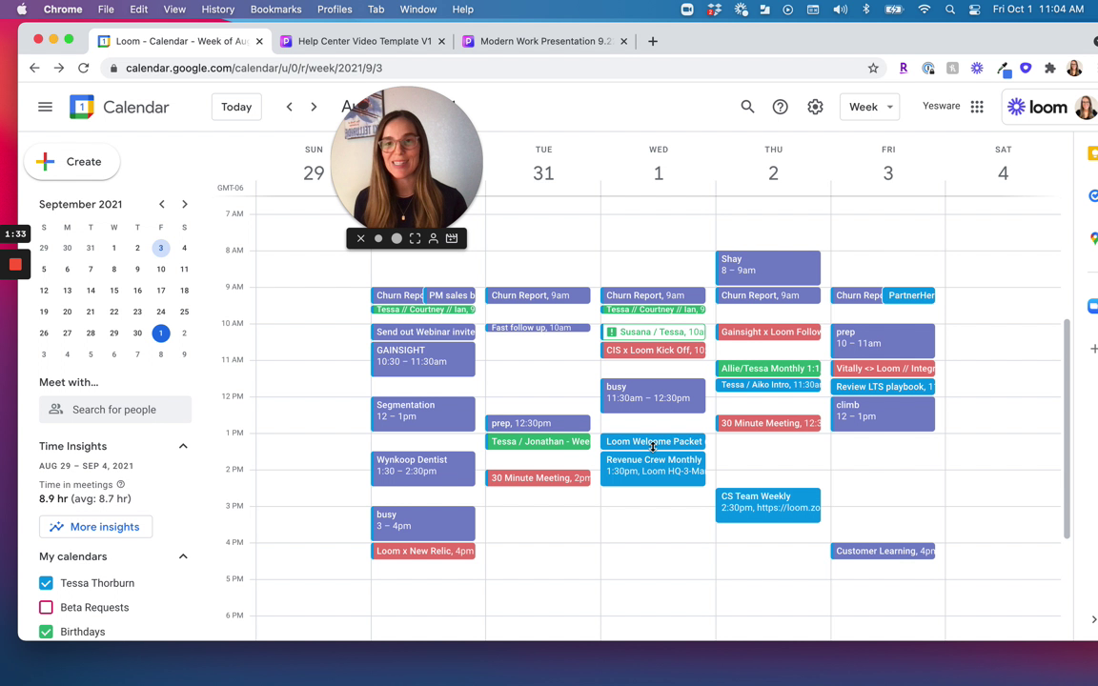This screenshot has height=686, width=1098.
Task: Enable the Beta Requests calendar
Action: [x=46, y=607]
